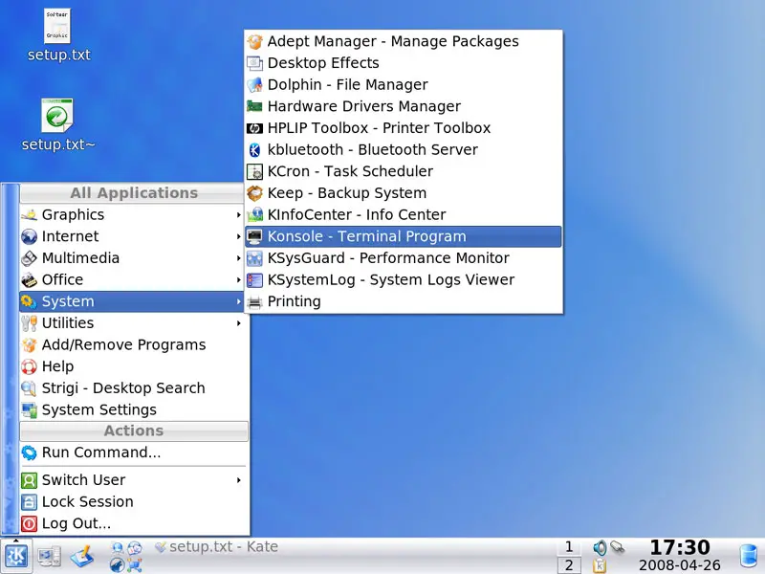Open KCron Task Scheduler entry
The height and width of the screenshot is (574, 765).
pos(403,171)
